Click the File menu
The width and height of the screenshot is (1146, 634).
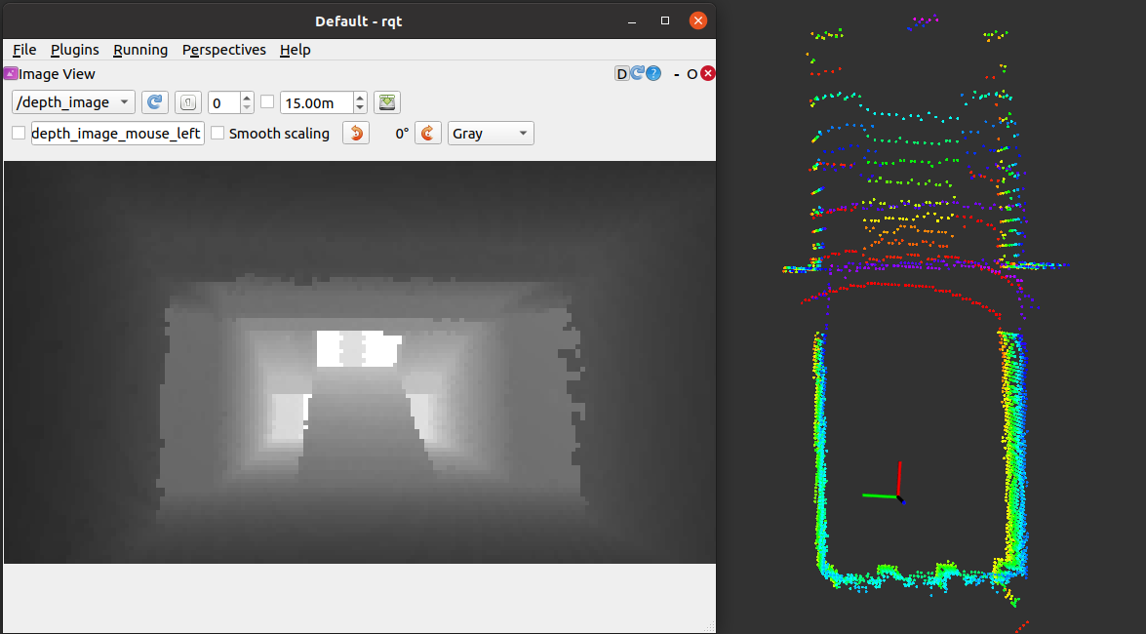tap(24, 50)
